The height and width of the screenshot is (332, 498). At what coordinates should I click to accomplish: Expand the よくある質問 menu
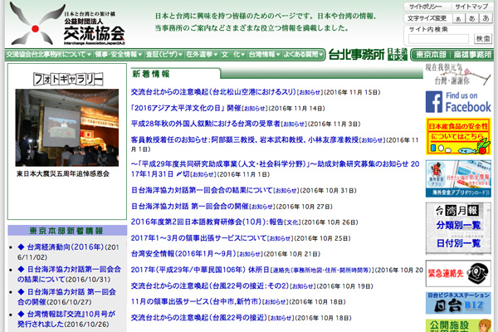(x=303, y=55)
